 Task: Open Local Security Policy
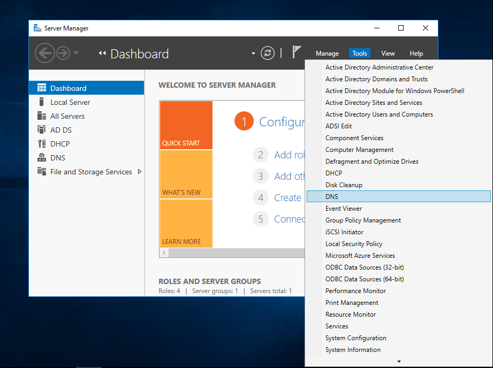[x=398, y=244]
